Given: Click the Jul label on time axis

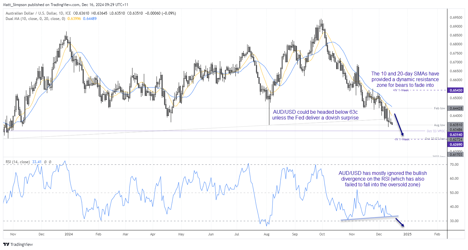Looking at the screenshot, I should click(237, 234).
